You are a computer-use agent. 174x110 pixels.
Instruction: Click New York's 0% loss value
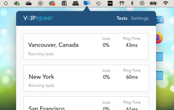click(106, 77)
